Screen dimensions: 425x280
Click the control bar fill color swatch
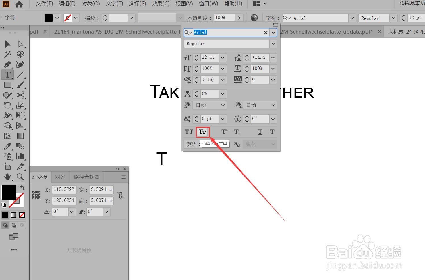click(49, 18)
